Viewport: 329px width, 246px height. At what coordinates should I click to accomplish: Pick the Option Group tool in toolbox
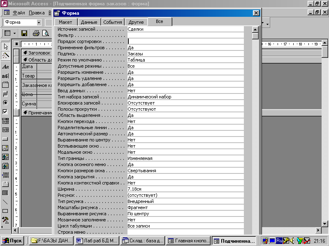(5, 85)
